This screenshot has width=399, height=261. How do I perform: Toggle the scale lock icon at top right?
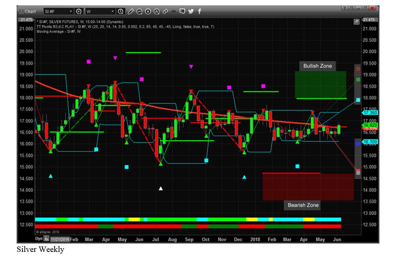[x=356, y=22]
